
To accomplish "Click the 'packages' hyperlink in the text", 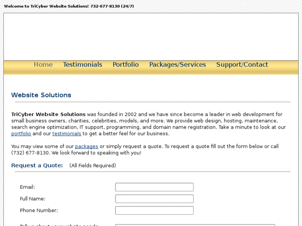I will click(86, 146).
